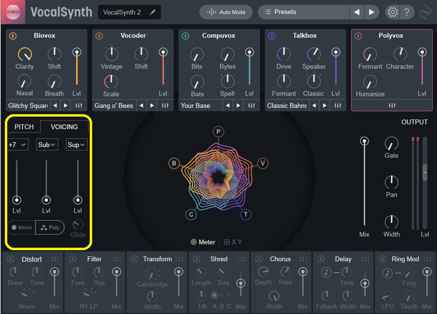Select next Vocoder preset arrow
Image resolution: width=437 pixels, height=314 pixels.
coord(152,105)
